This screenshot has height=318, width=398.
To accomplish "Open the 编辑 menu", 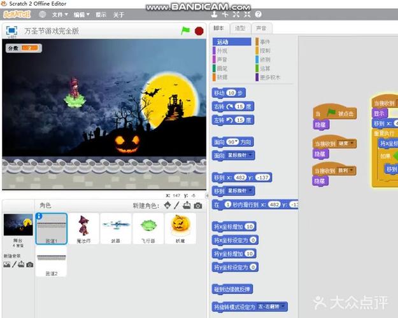I will (82, 15).
